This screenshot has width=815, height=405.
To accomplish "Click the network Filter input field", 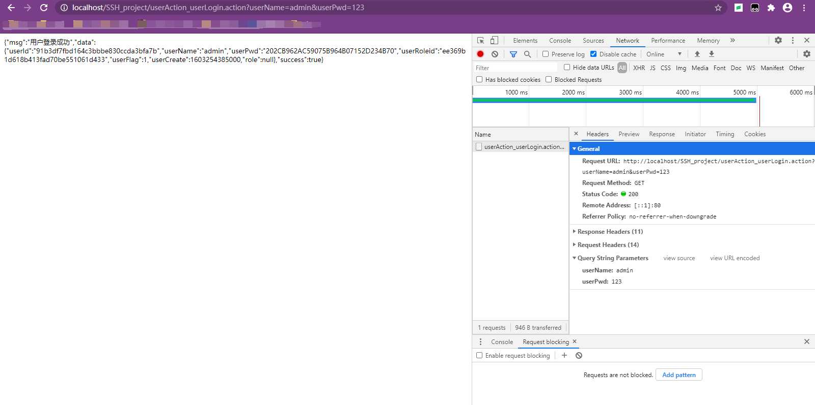I will tap(515, 68).
